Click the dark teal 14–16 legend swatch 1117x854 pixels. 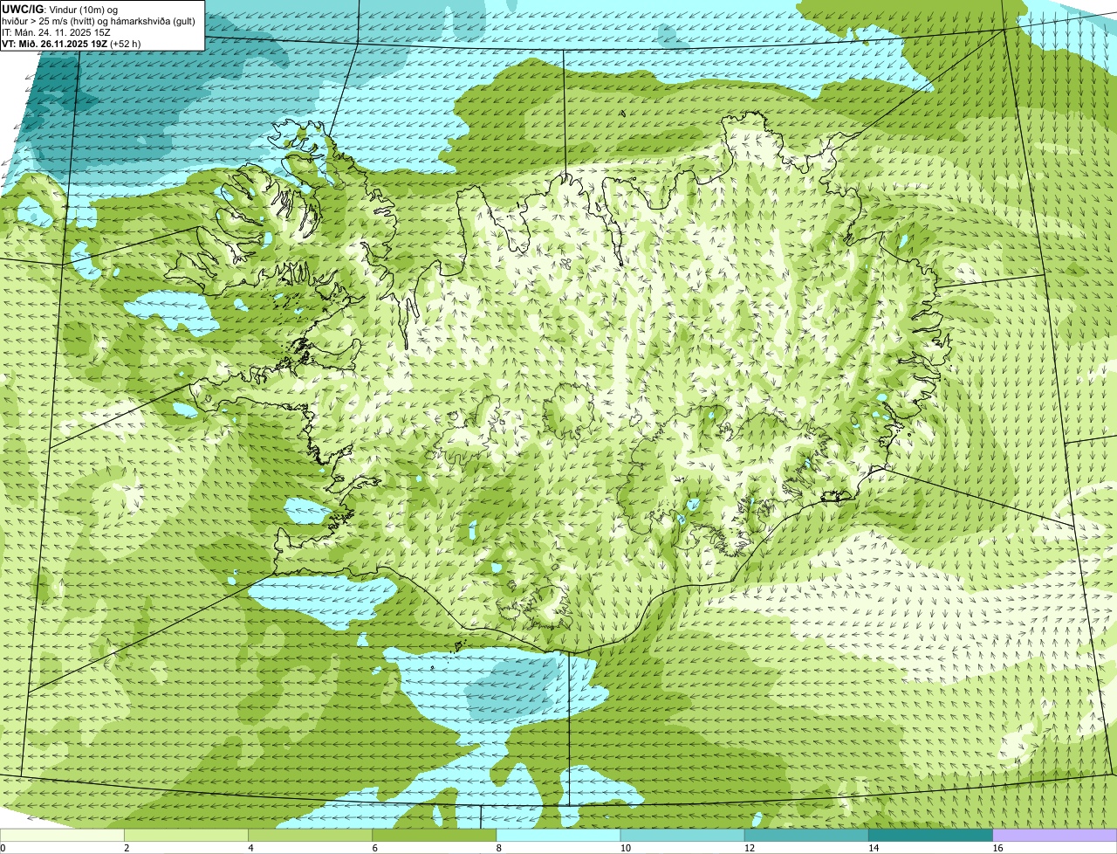(x=930, y=836)
